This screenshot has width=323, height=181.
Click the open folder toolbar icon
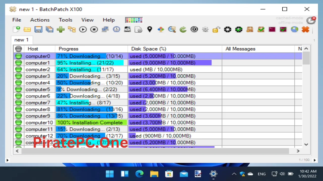27,29
